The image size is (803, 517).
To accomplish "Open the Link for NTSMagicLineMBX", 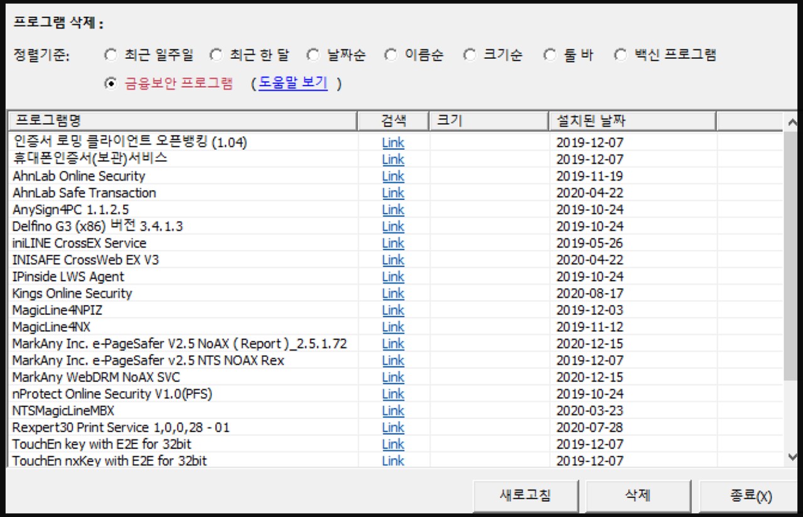I will [x=393, y=411].
